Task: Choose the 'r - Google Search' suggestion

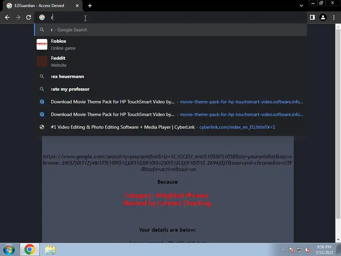Action: tap(171, 30)
